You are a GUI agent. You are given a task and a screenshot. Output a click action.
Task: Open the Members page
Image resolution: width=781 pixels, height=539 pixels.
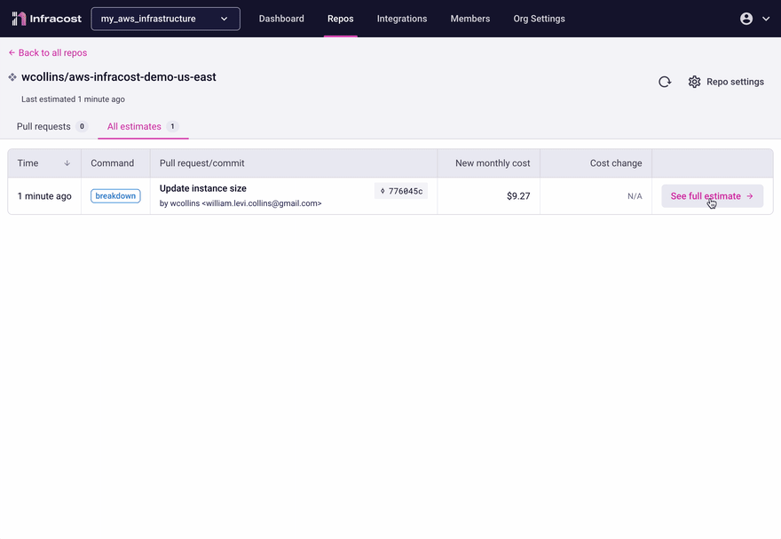pos(470,19)
